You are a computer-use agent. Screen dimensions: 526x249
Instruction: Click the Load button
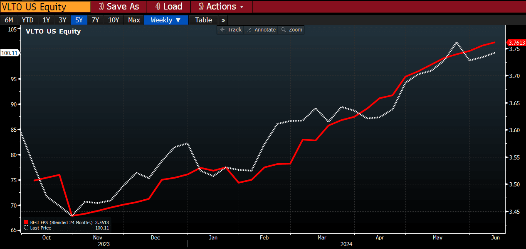(x=168, y=7)
